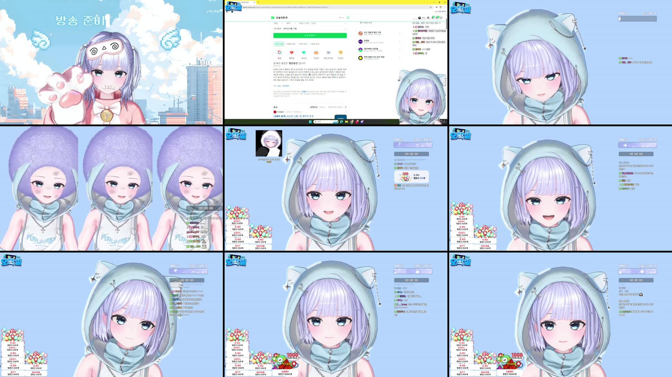Click the 건강운 health fortune icon
The height and width of the screenshot is (377, 672).
pos(341,52)
